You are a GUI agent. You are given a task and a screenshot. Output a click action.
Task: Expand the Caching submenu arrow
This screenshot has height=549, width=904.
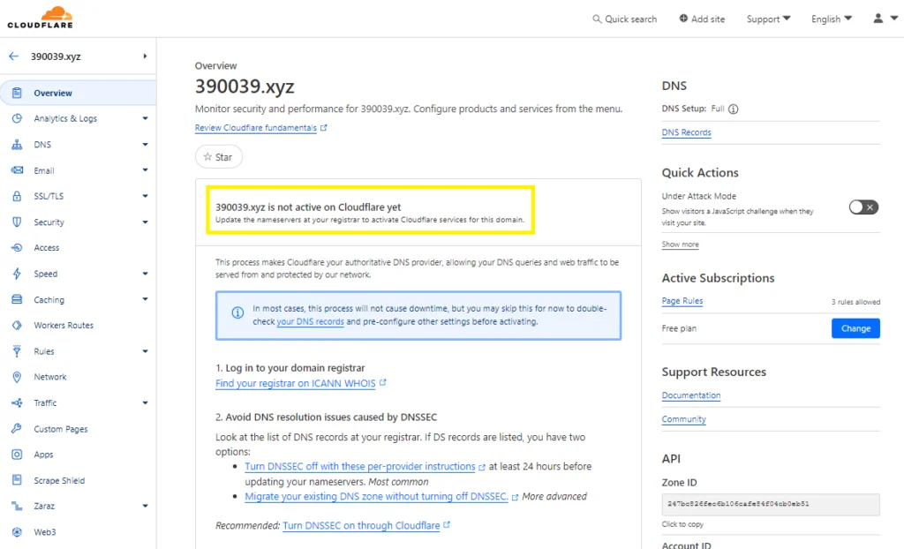coord(146,299)
